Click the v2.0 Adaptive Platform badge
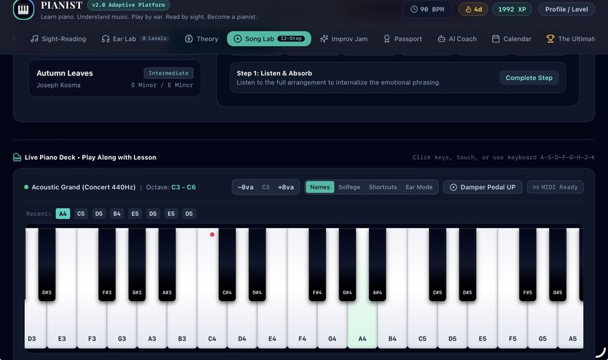Screen dimensions: 608x360 click(x=128, y=5)
